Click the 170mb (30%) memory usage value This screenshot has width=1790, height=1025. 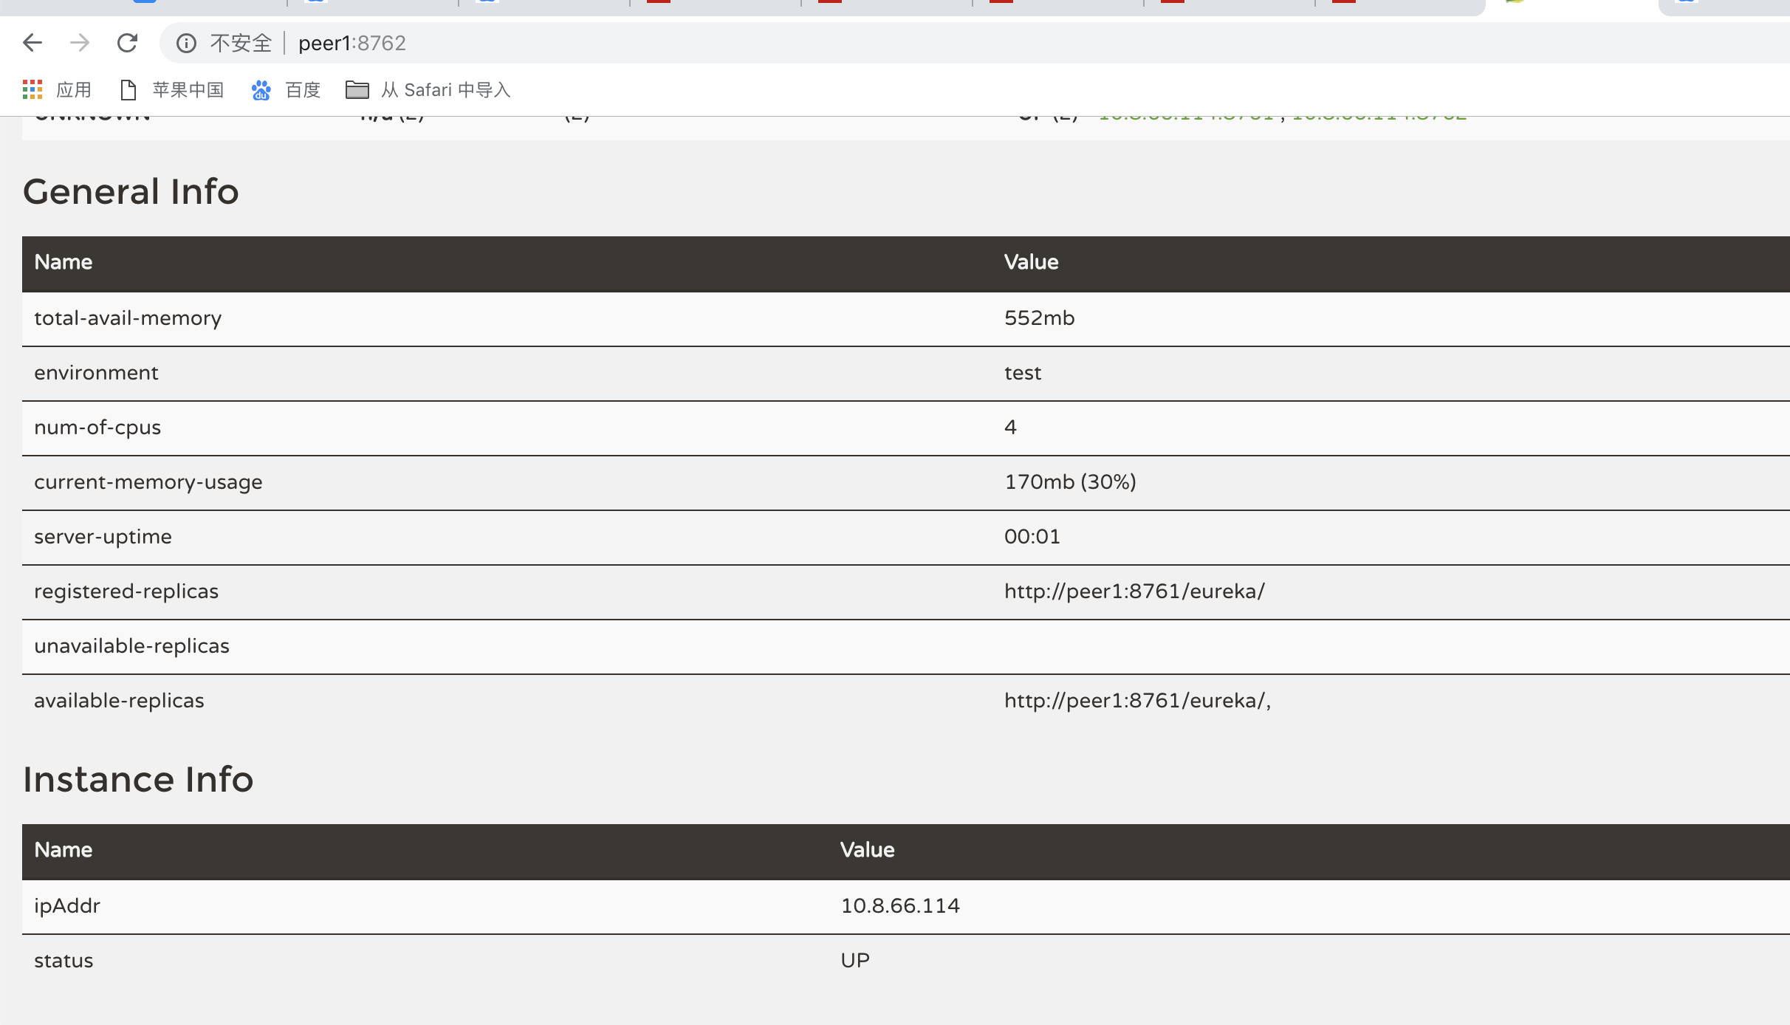(1070, 482)
